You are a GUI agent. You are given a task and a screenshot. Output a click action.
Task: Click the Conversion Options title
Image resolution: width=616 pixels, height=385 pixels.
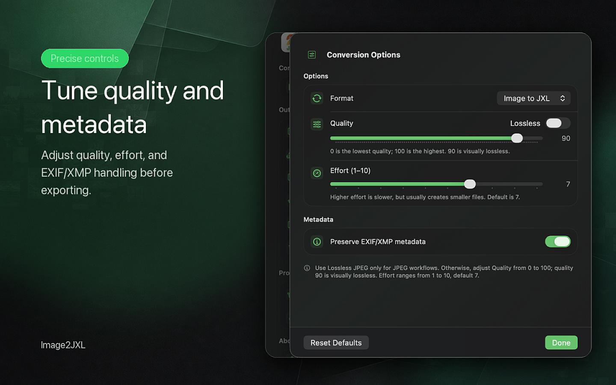[x=364, y=55]
